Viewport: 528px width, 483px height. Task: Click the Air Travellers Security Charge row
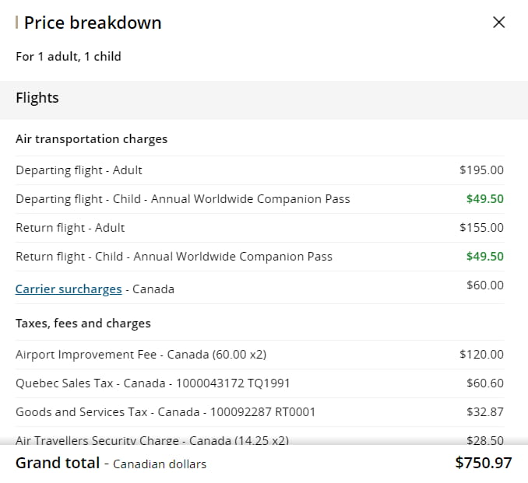152,440
